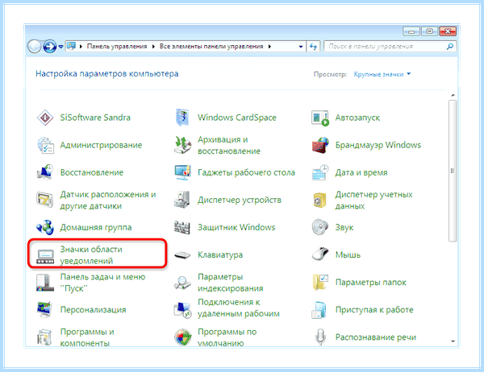The image size is (484, 372).
Task: Open the Восстановление icon
Action: [45, 172]
